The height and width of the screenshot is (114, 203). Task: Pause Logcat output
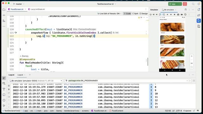tap(9, 89)
